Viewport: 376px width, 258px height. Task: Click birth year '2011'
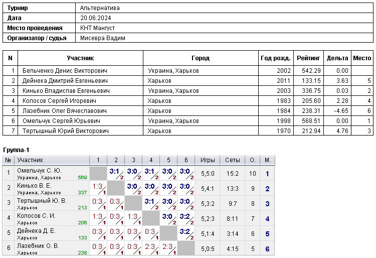coord(284,81)
